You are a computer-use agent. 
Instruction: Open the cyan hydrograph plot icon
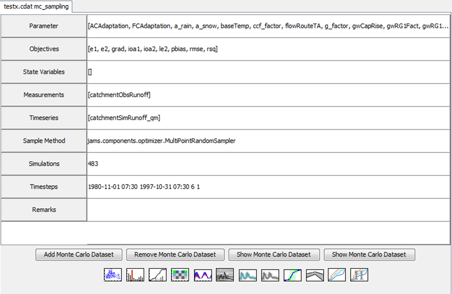[x=248, y=275]
